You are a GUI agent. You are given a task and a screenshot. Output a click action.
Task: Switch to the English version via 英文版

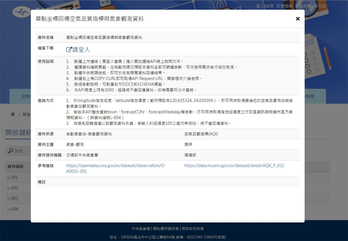(x=320, y=6)
